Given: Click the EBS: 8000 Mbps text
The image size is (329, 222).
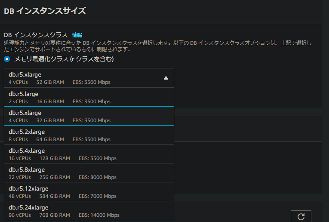Looking at the screenshot, I should 98,177.
